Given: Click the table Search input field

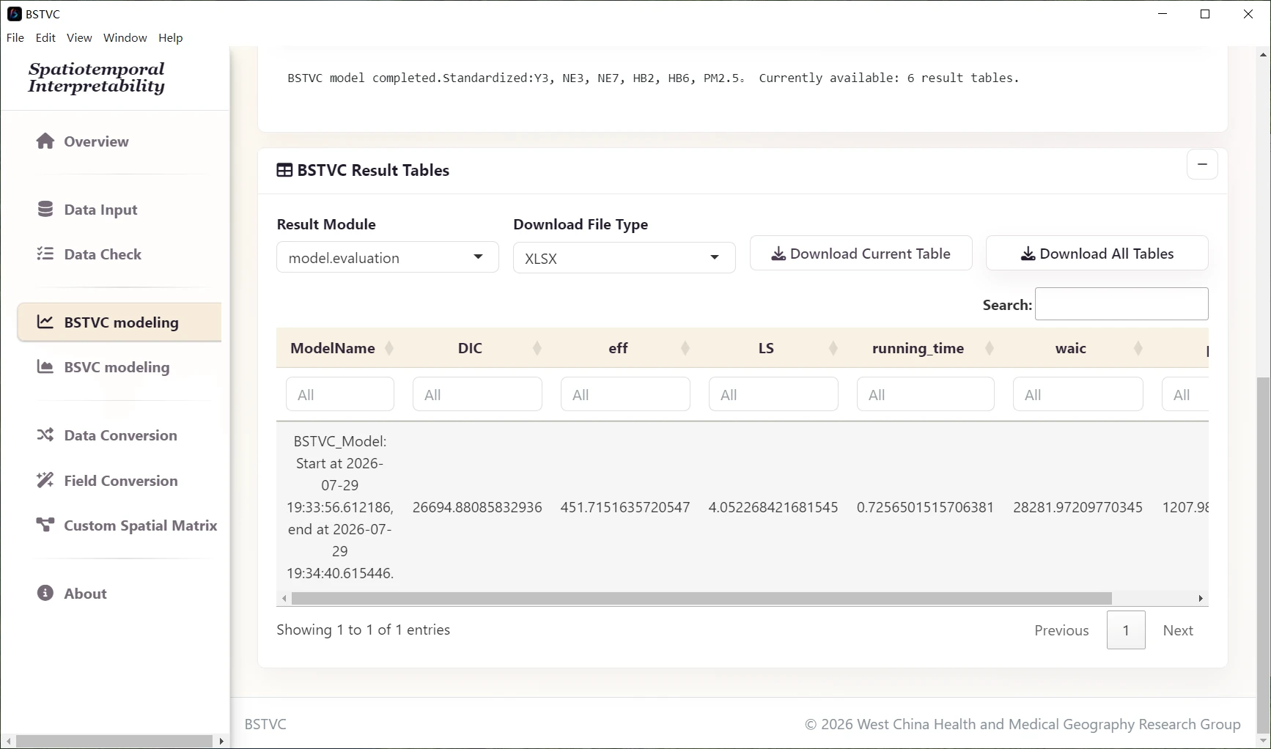Looking at the screenshot, I should click(x=1121, y=304).
